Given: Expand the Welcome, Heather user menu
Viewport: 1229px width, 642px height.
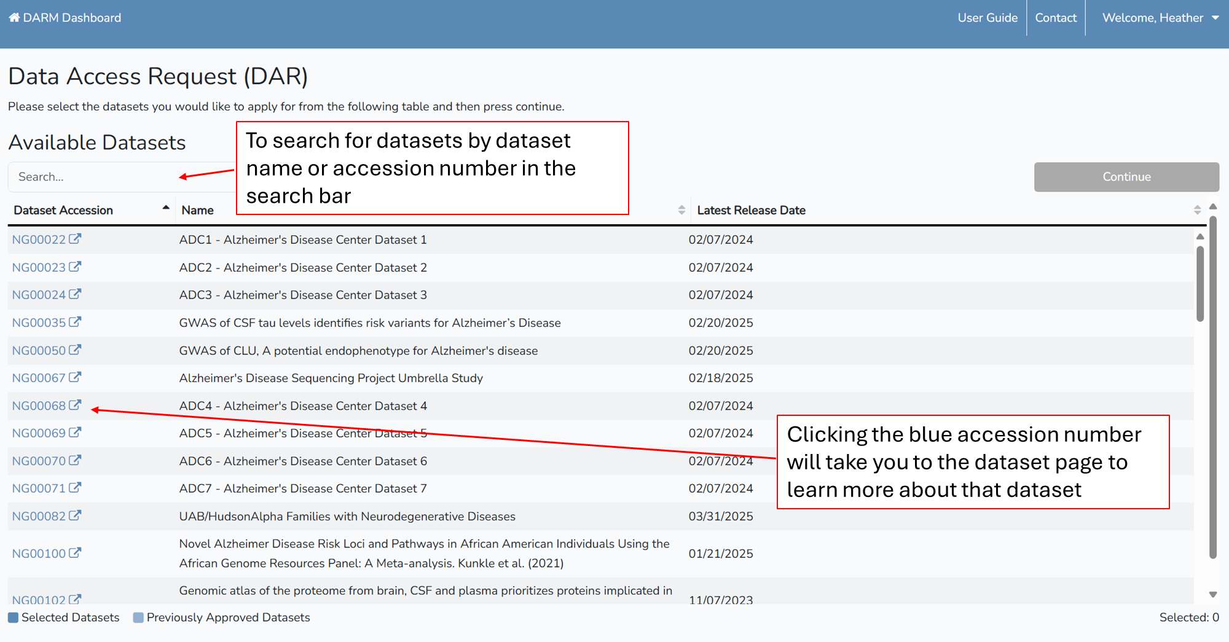Looking at the screenshot, I should [x=1160, y=18].
